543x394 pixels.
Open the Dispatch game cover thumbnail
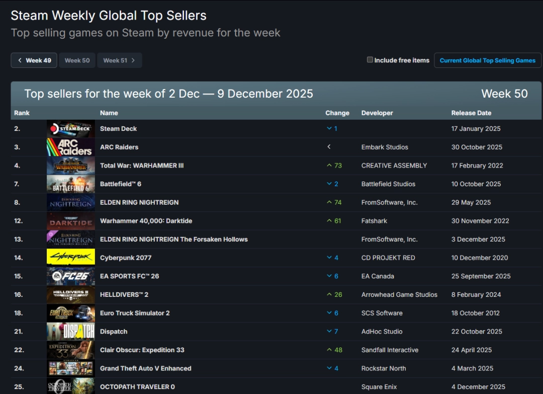click(x=70, y=332)
